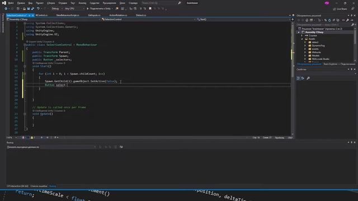The width and height of the screenshot is (358, 201).
Task: Click the Refresh icon in Solution Explorer toolbar
Action: pyautogui.click(x=329, y=20)
